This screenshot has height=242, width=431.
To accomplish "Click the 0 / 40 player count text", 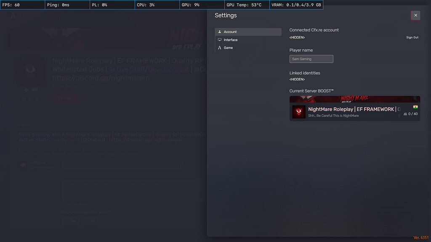I will coord(413,114).
